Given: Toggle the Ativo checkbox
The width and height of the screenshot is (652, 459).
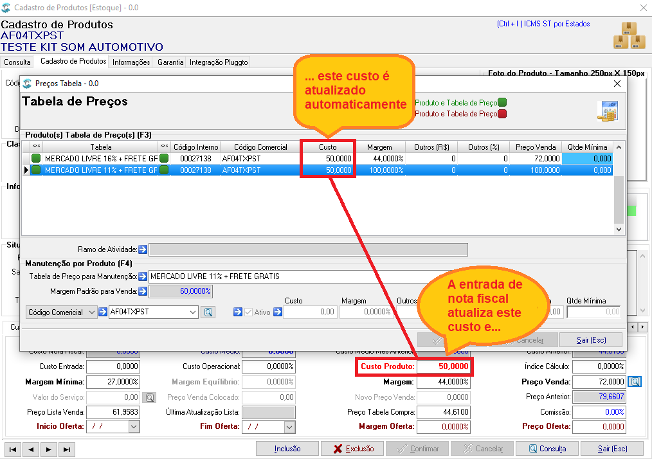Looking at the screenshot, I should click(x=249, y=312).
